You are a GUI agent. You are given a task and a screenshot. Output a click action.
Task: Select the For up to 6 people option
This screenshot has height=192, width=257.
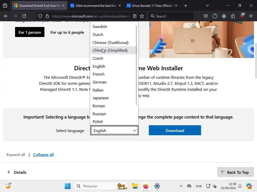tap(67, 32)
